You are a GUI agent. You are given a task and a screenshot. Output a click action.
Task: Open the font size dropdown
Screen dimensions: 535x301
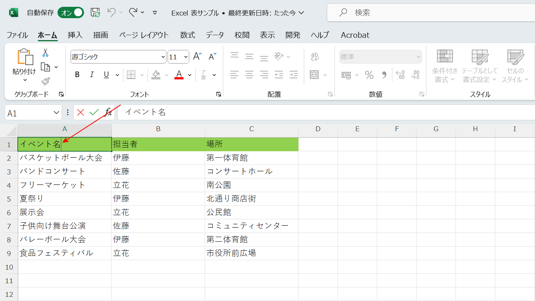(186, 57)
